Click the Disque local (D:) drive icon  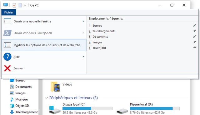tap(122, 111)
